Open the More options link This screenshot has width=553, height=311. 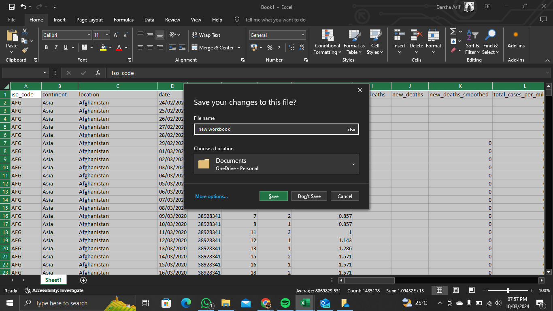pos(211,196)
